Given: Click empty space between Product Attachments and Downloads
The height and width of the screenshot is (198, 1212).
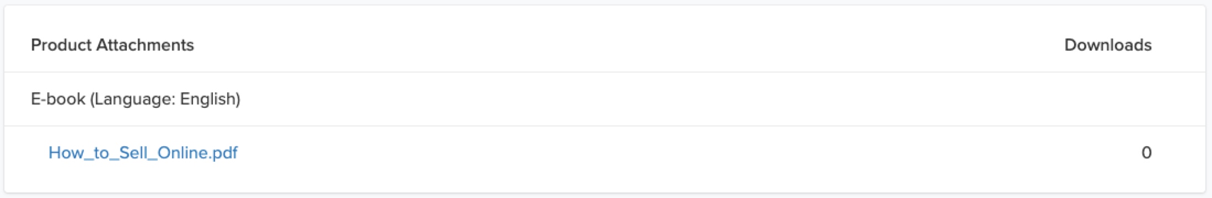Looking at the screenshot, I should (x=629, y=45).
